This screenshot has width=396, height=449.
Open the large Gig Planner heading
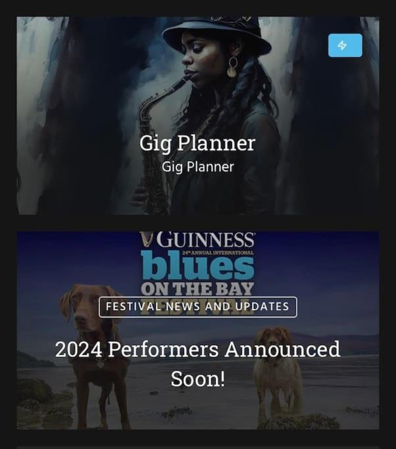coord(197,143)
